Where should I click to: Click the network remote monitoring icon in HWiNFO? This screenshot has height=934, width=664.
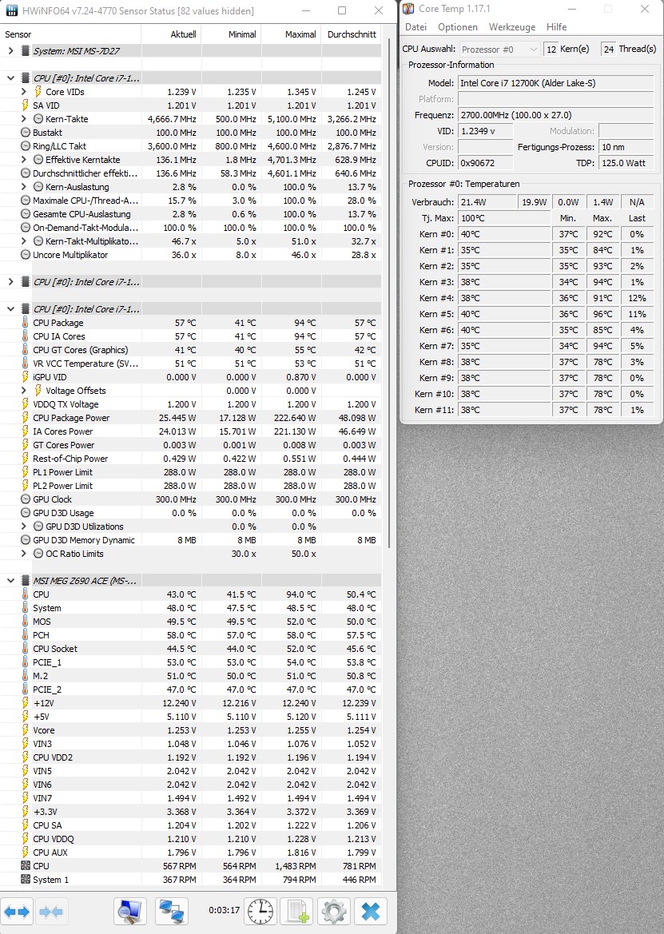click(x=172, y=912)
